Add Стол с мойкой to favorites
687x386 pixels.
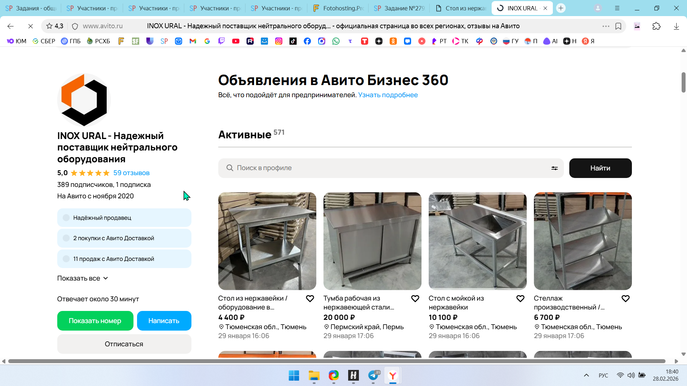(520, 298)
